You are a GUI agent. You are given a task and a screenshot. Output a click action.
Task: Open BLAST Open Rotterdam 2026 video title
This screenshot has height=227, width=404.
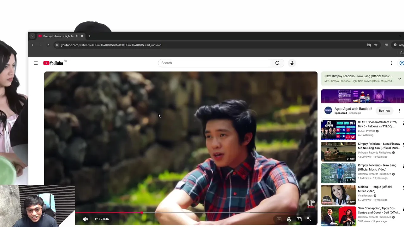pyautogui.click(x=377, y=124)
